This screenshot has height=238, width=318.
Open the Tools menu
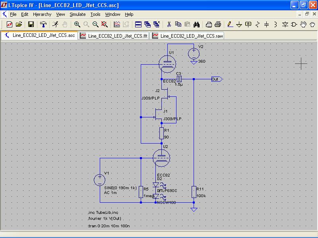coord(95,14)
